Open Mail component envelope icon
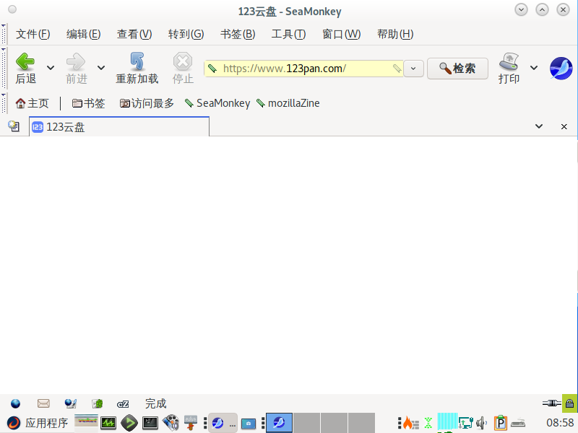 point(43,403)
